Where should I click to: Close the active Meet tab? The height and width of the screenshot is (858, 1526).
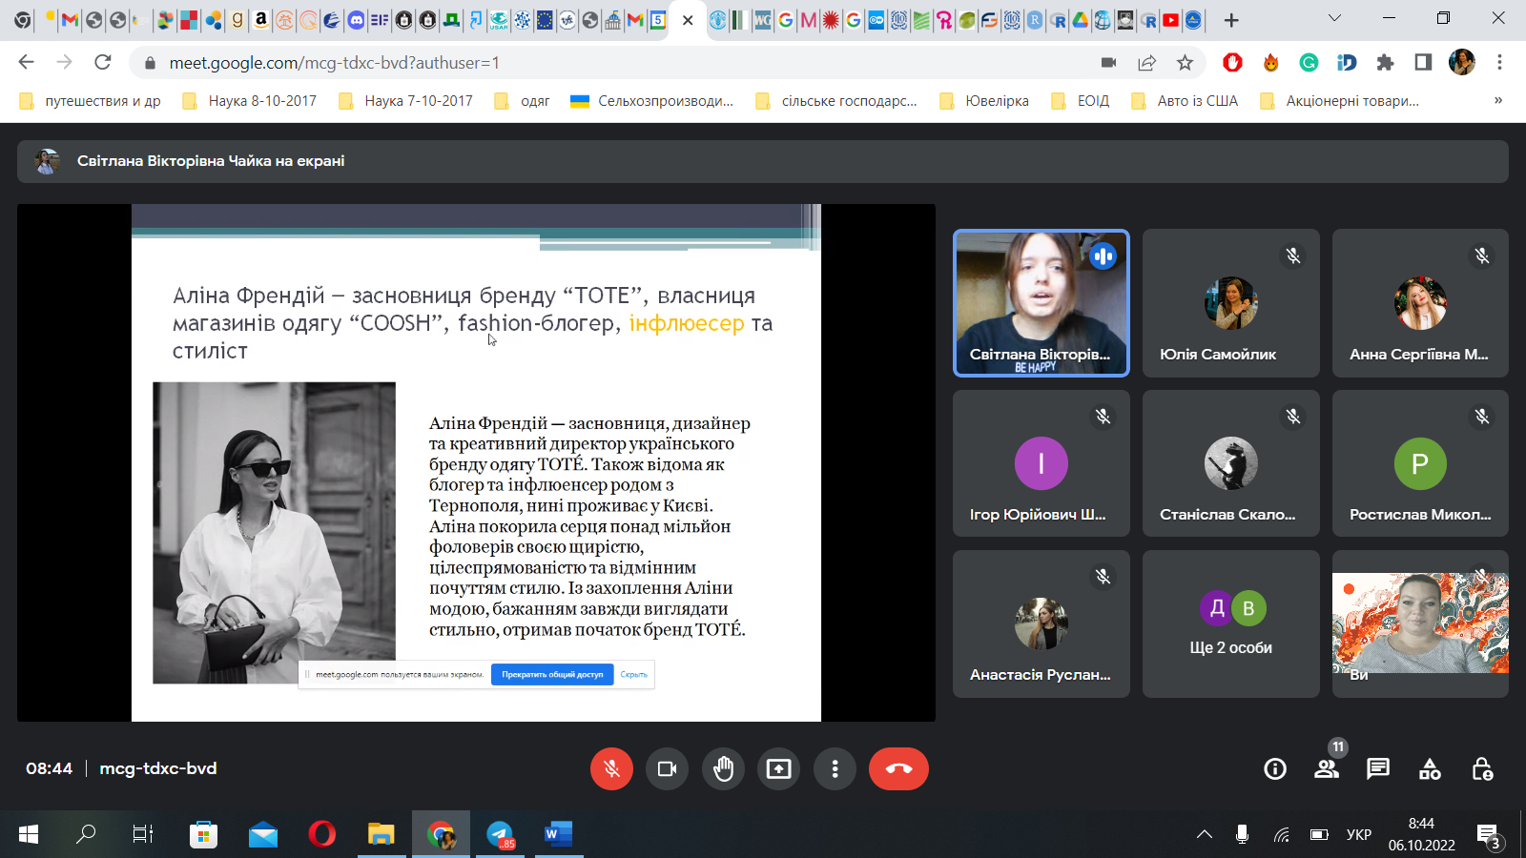[x=688, y=20]
